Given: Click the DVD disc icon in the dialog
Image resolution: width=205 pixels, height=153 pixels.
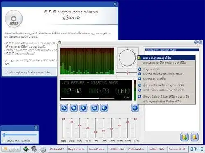Looking at the screenshot, I should click(14, 19).
